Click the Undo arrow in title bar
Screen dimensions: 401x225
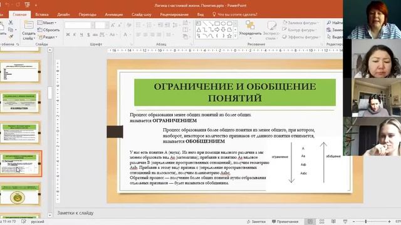click(x=7, y=5)
